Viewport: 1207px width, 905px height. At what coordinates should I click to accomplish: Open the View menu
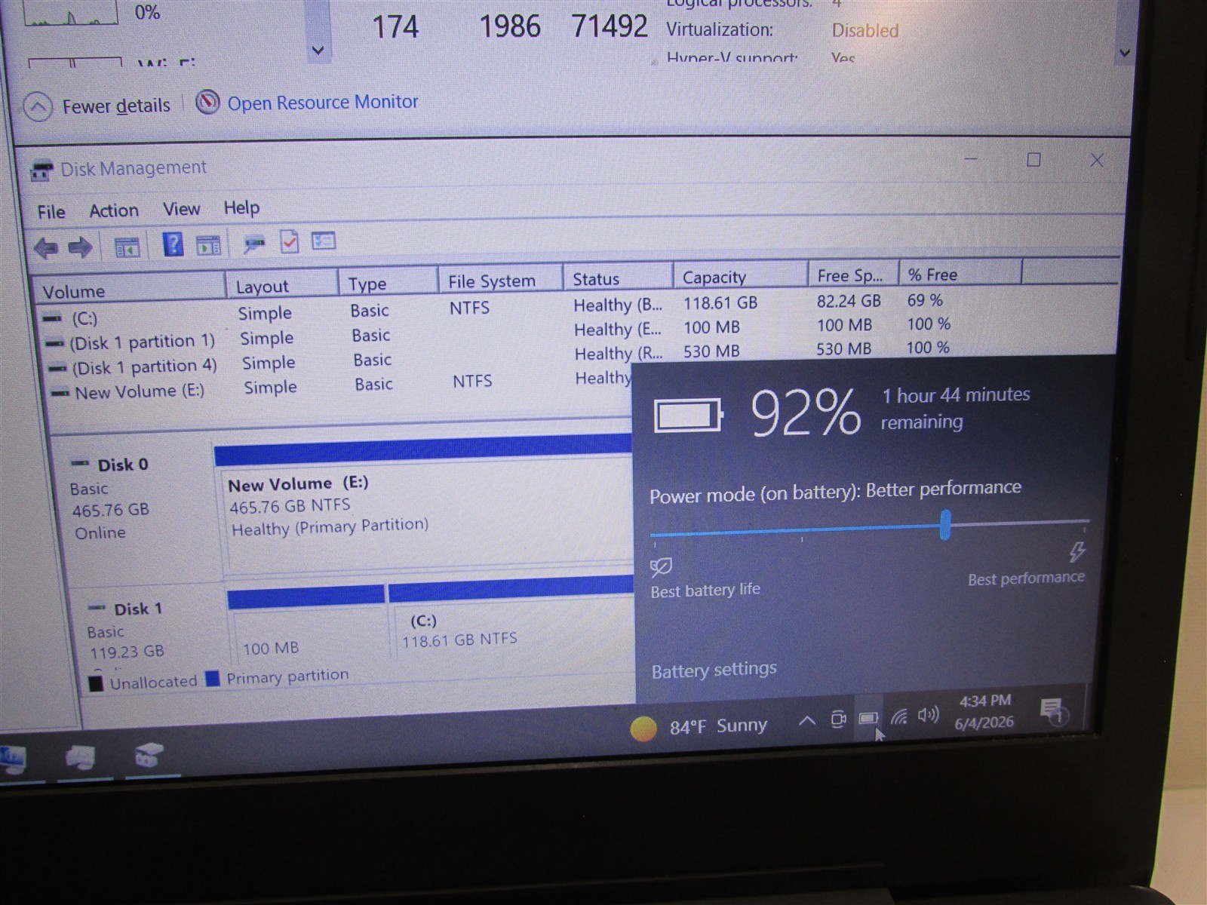point(182,209)
